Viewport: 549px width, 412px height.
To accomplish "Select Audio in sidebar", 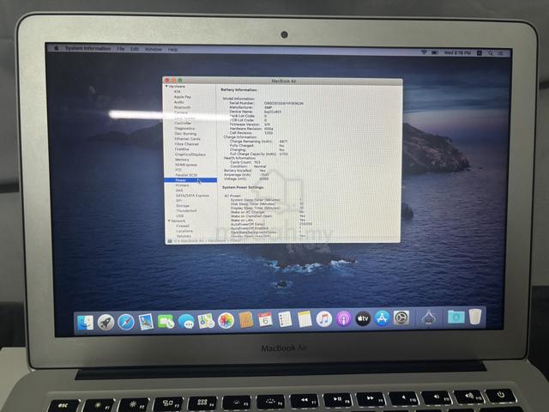I will point(179,102).
